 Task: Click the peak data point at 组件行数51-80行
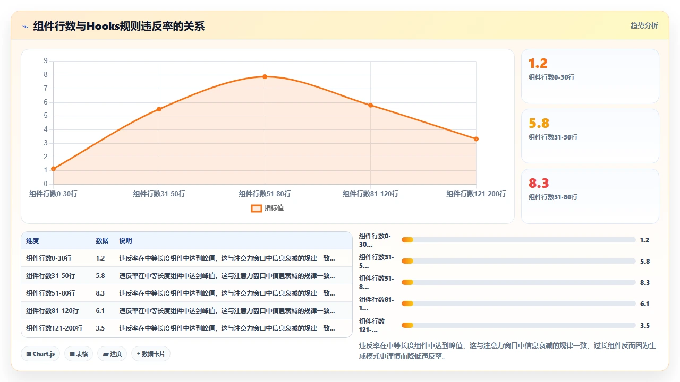(265, 77)
